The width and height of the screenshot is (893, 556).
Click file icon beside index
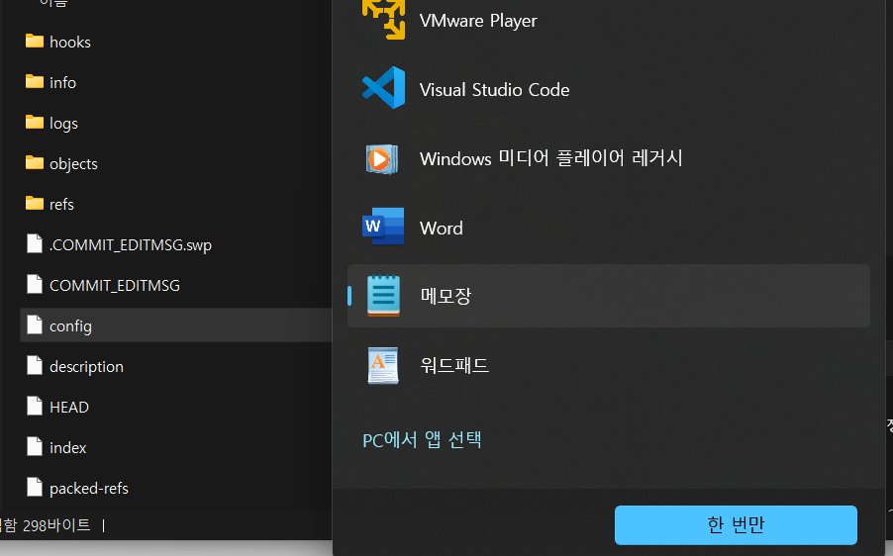tap(35, 447)
